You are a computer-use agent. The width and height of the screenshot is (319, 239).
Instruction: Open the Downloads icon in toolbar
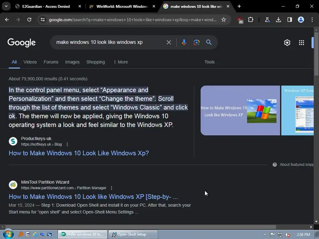point(278,20)
